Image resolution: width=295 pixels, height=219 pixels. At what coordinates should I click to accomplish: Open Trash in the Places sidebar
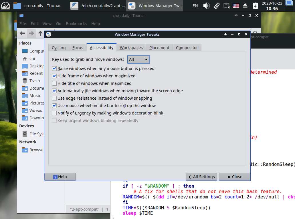34,81
